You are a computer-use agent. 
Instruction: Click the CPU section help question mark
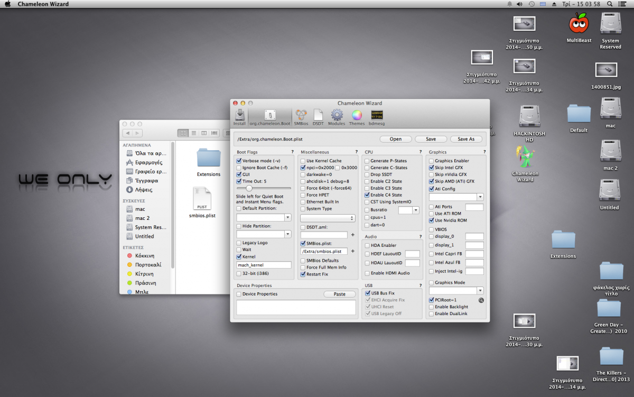(420, 152)
